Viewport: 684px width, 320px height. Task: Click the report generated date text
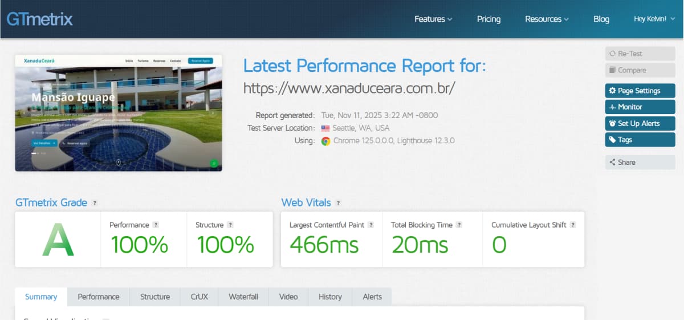pos(380,115)
